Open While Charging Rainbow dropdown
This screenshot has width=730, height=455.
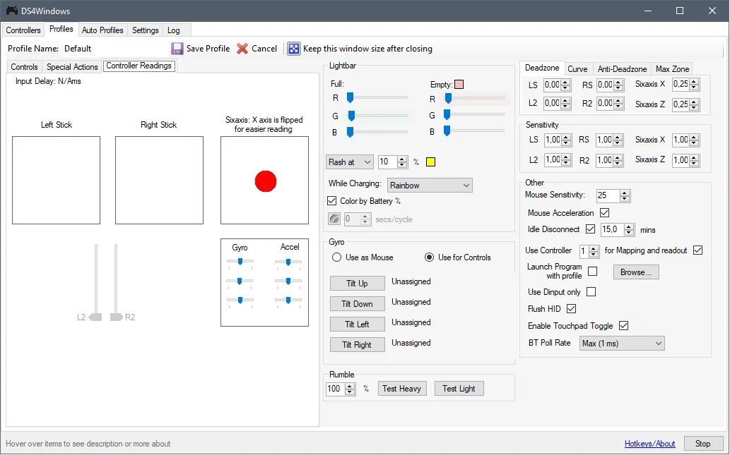tap(430, 185)
